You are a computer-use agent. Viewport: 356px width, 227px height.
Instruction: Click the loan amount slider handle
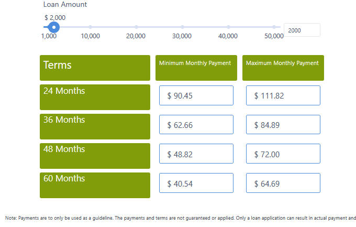tap(53, 27)
